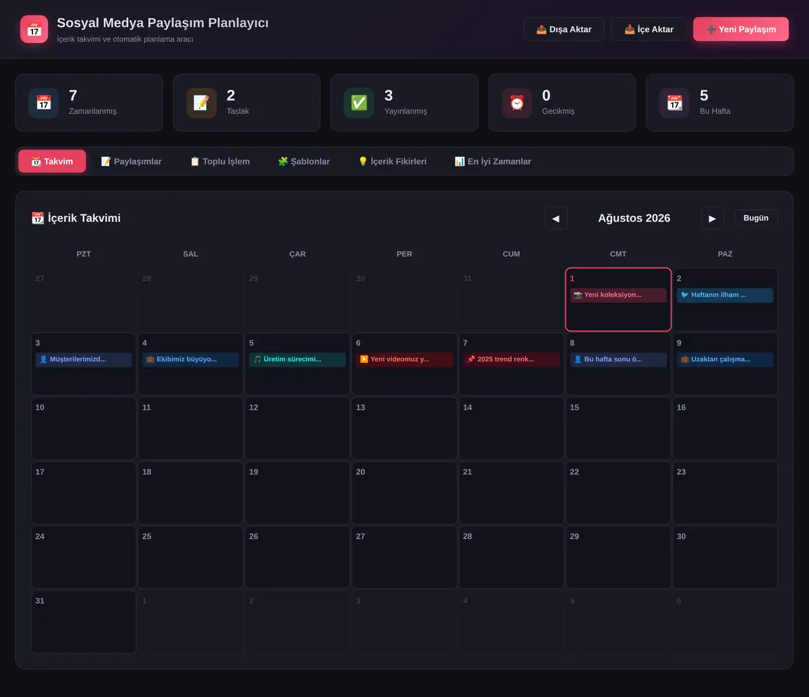Go to the next month arrow
The image size is (809, 697).
[713, 218]
